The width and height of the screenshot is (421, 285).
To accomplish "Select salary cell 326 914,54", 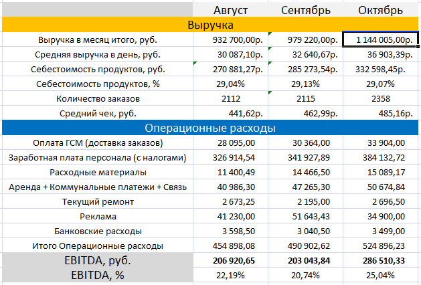I will [230, 157].
